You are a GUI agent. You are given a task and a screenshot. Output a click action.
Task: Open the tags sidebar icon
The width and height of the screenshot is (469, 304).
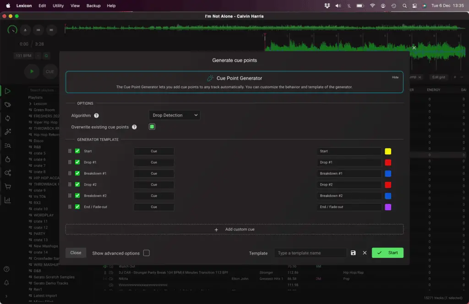[8, 105]
